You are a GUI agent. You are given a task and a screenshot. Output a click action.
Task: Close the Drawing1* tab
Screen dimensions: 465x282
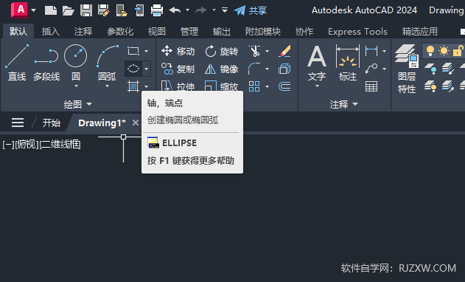tap(136, 123)
